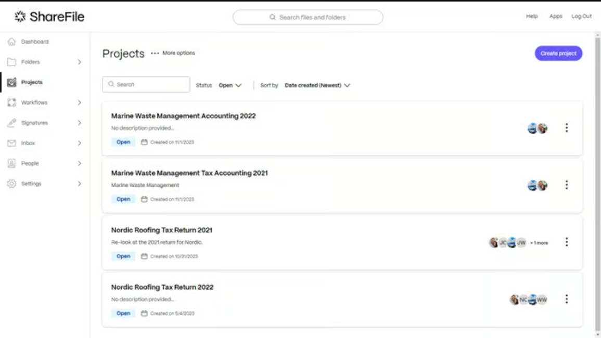
Task: Click member avatars on Marine Waste Management Tax Accounting 2021
Action: 538,186
